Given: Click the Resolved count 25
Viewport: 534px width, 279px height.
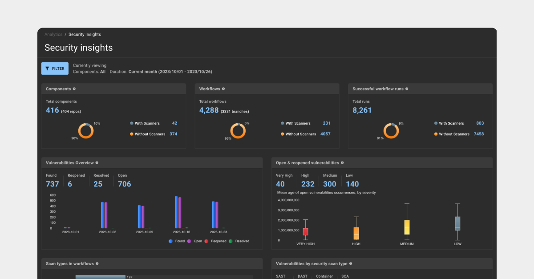Looking at the screenshot, I should coord(98,184).
